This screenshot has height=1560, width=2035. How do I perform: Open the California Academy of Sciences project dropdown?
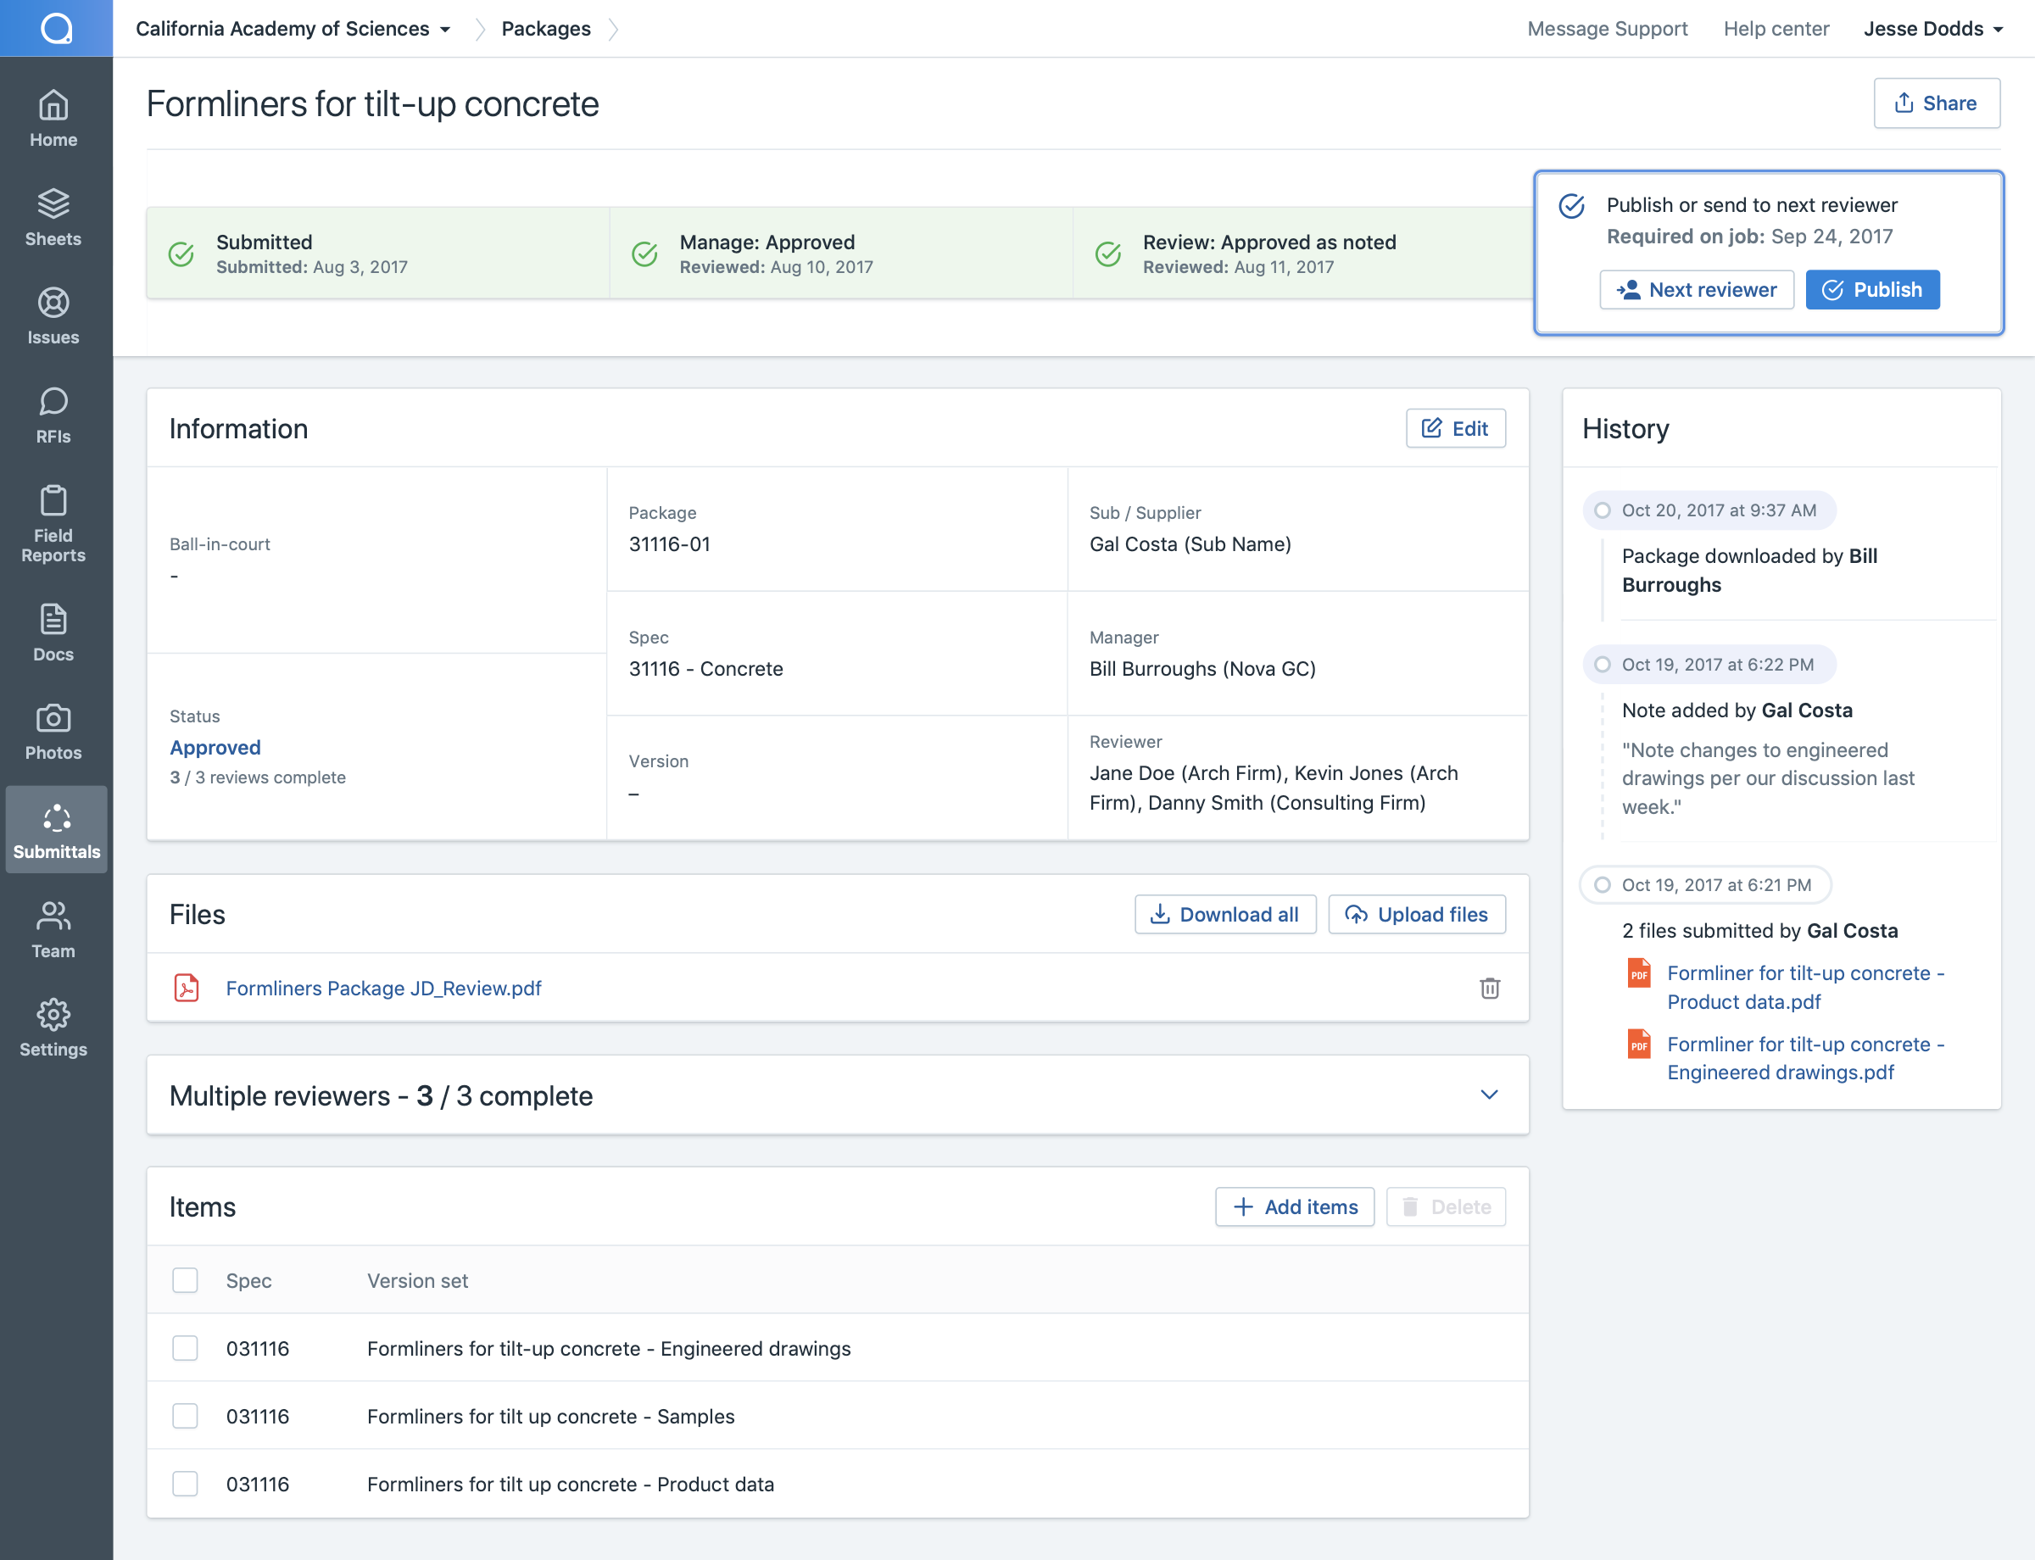tap(293, 29)
